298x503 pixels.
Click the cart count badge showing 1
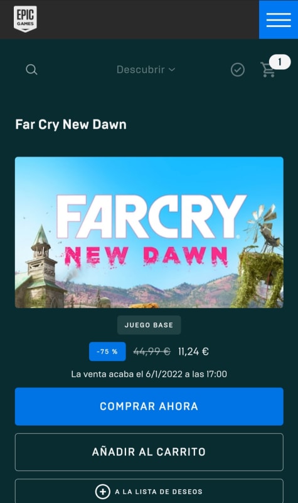280,62
